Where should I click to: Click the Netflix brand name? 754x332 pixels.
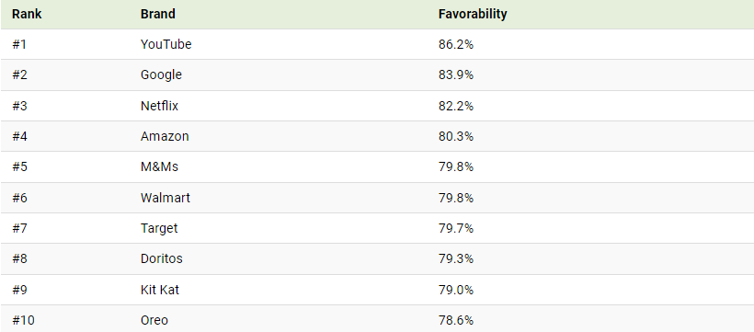(x=159, y=106)
